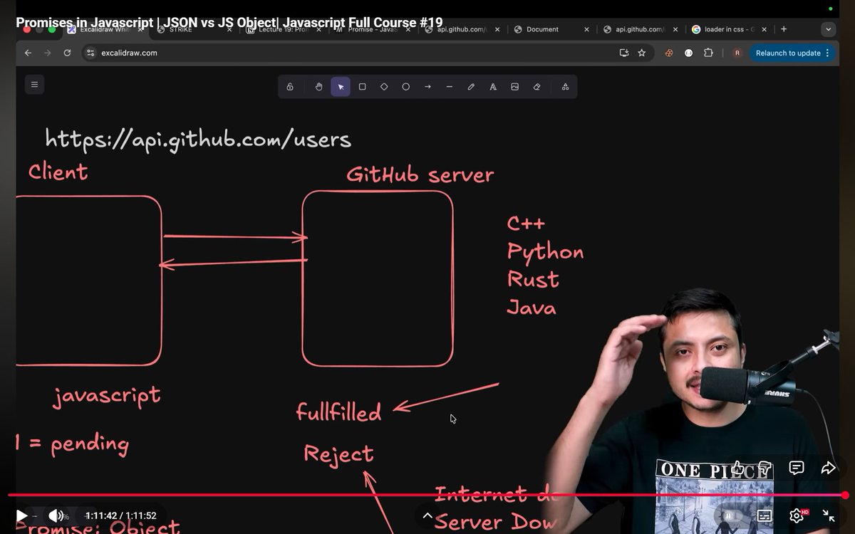855x534 pixels.
Task: Select the Eraser tool
Action: click(x=537, y=87)
